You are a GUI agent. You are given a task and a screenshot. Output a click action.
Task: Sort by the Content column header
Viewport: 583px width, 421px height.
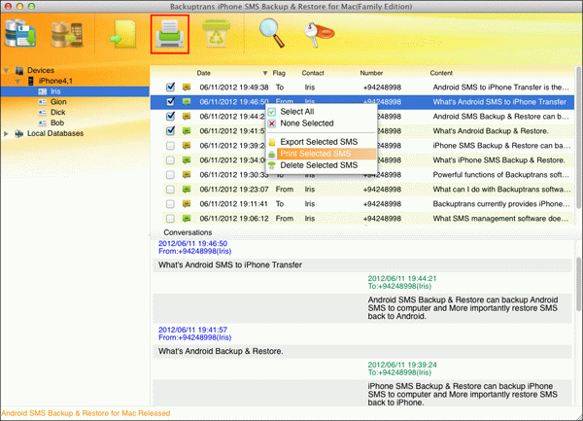coord(441,73)
